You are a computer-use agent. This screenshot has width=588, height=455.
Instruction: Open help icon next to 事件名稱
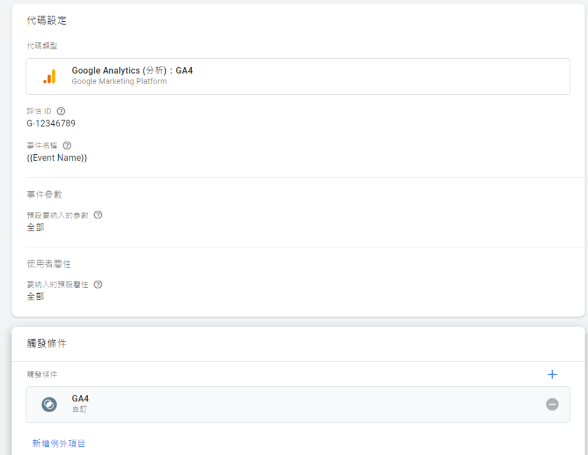(x=67, y=145)
